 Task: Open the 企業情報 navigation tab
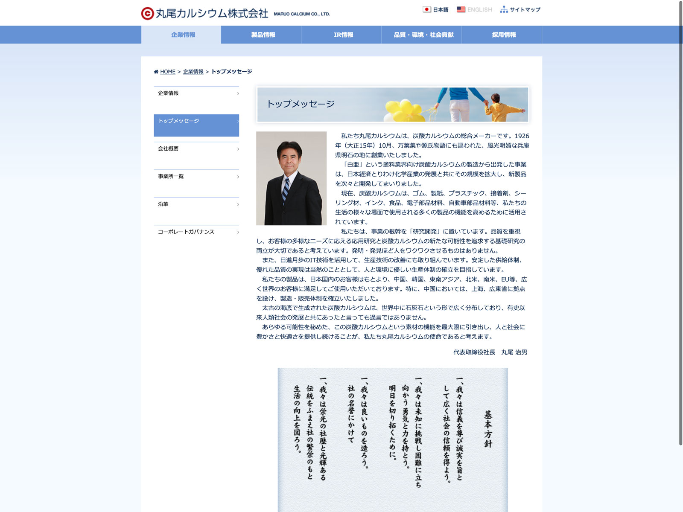[x=183, y=35]
